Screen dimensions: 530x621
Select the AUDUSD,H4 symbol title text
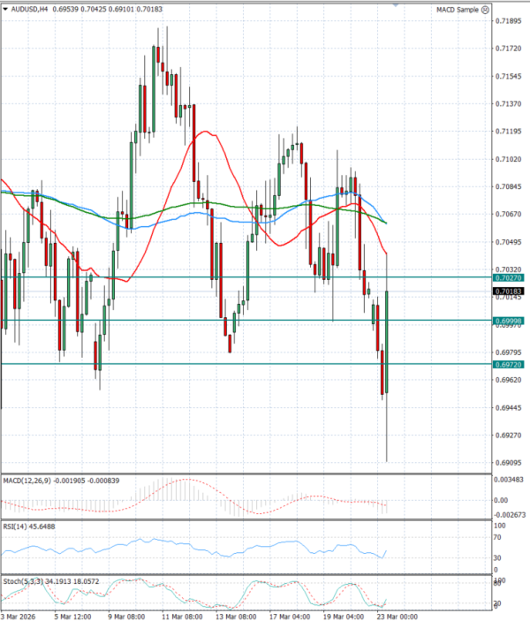pyautogui.click(x=30, y=10)
